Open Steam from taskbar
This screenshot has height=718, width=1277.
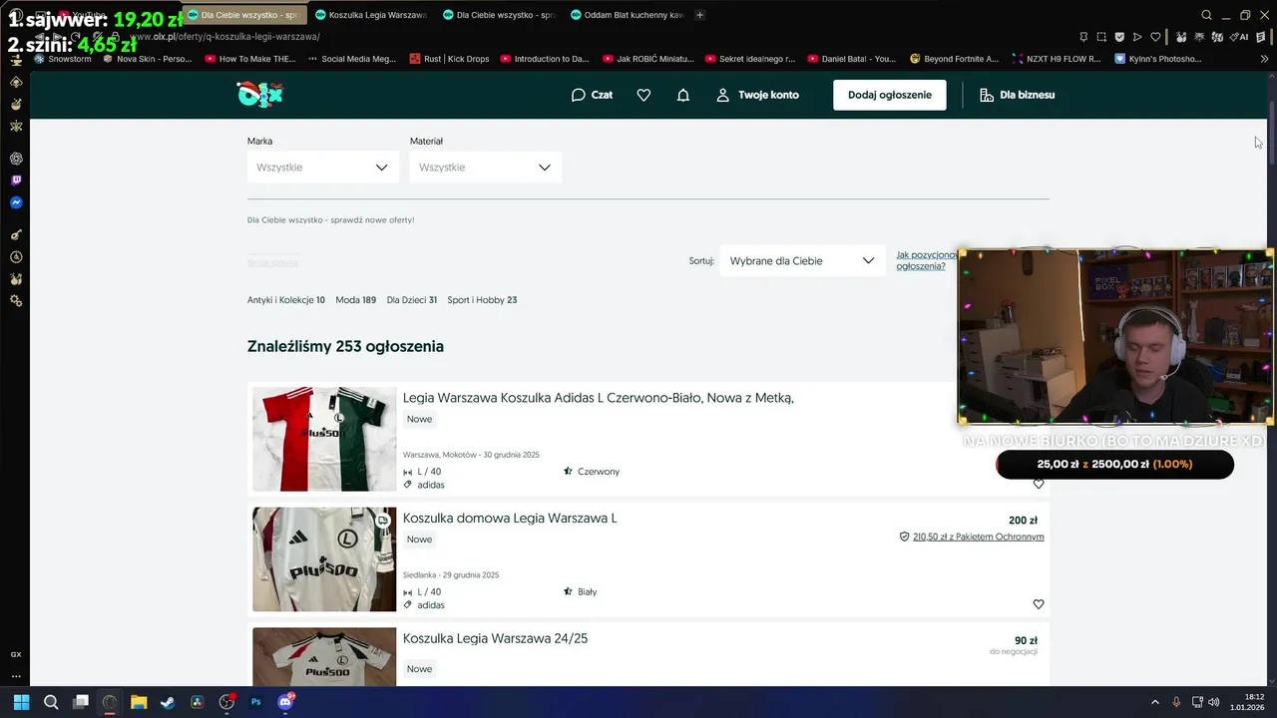point(168,702)
